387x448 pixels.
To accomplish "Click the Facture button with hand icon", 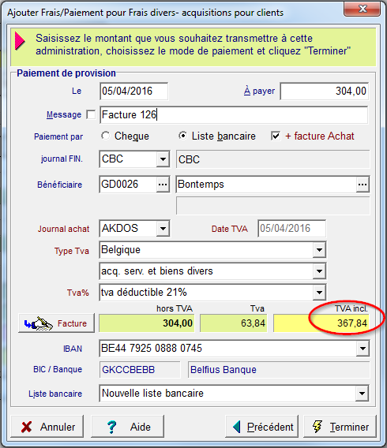I will pyautogui.click(x=56, y=323).
